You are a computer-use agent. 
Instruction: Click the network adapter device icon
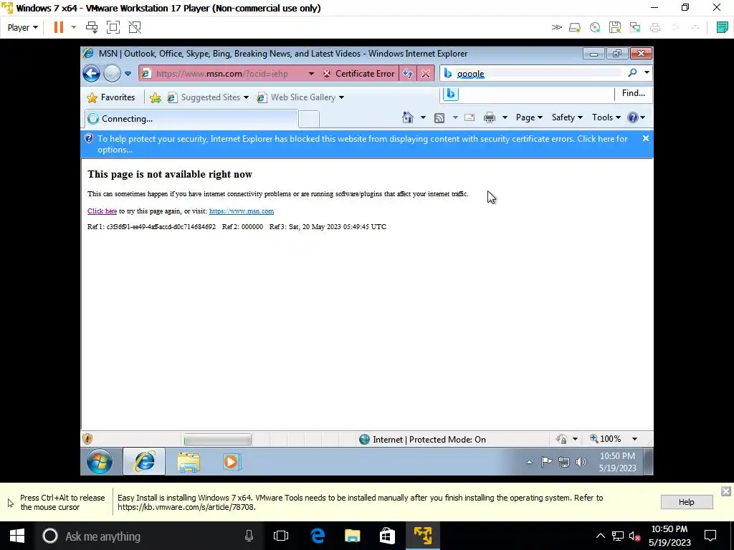(x=635, y=27)
